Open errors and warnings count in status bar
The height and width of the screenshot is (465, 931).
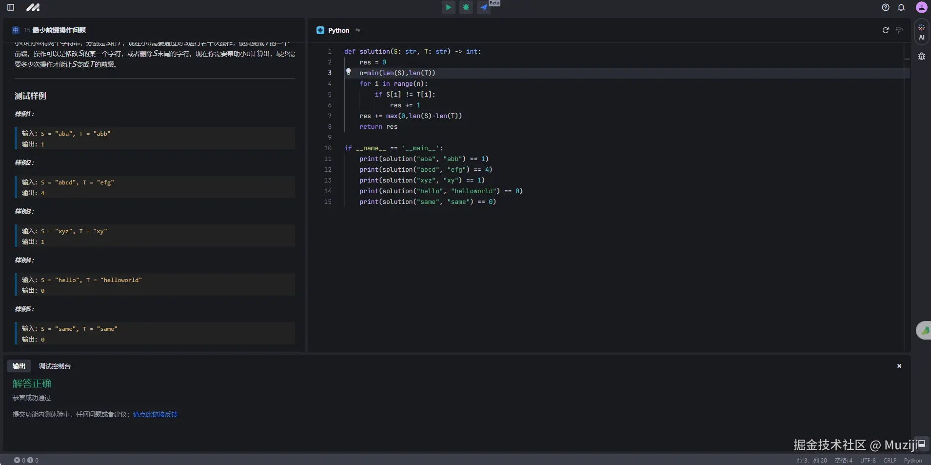26,460
